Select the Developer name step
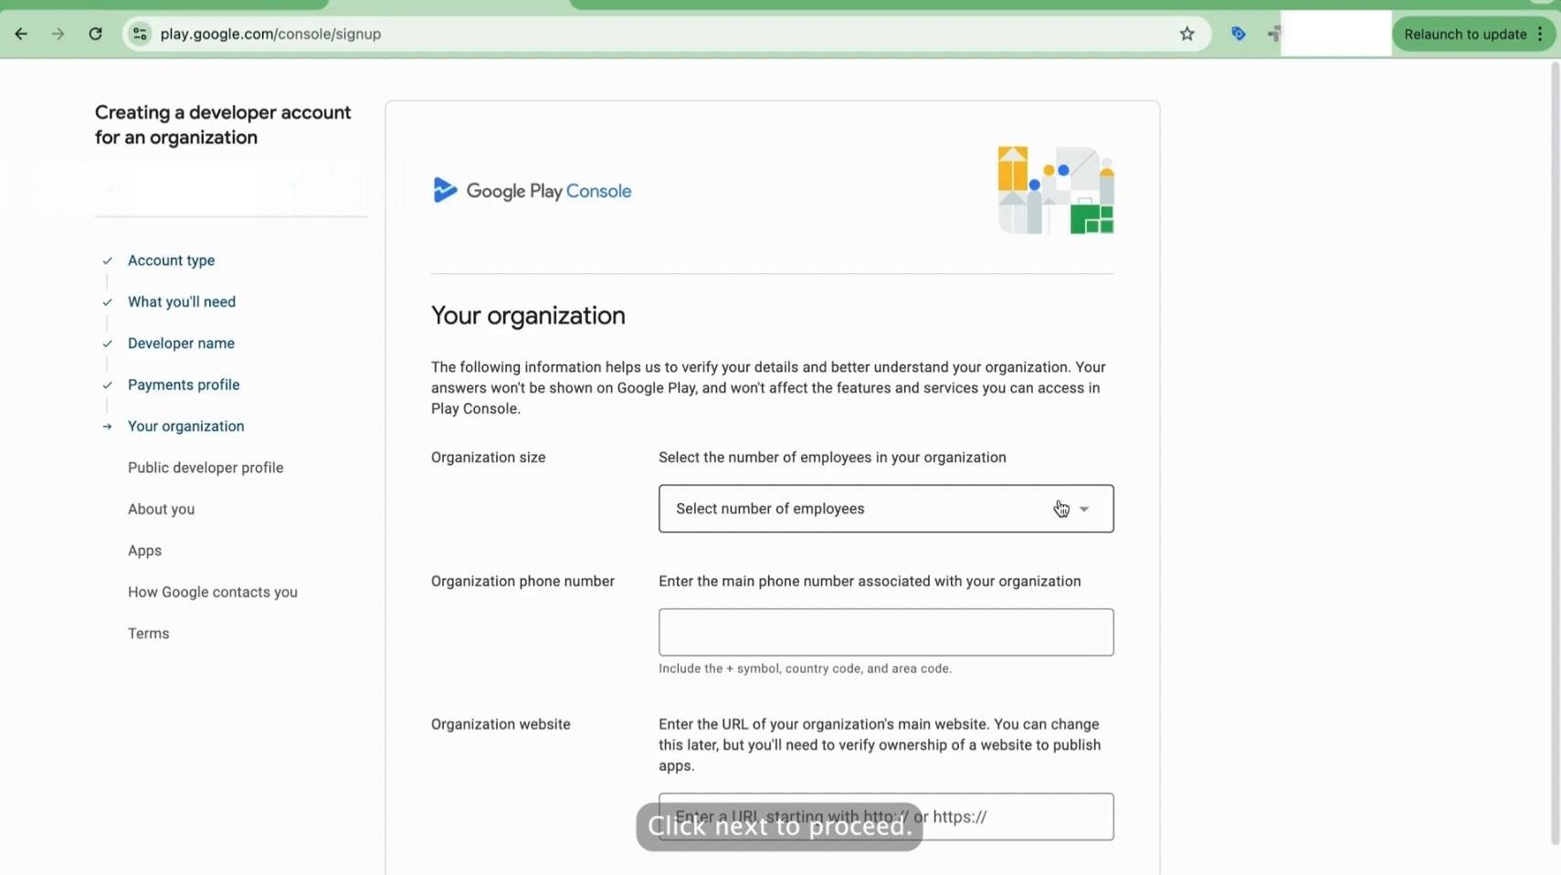This screenshot has height=875, width=1561. [x=181, y=343]
